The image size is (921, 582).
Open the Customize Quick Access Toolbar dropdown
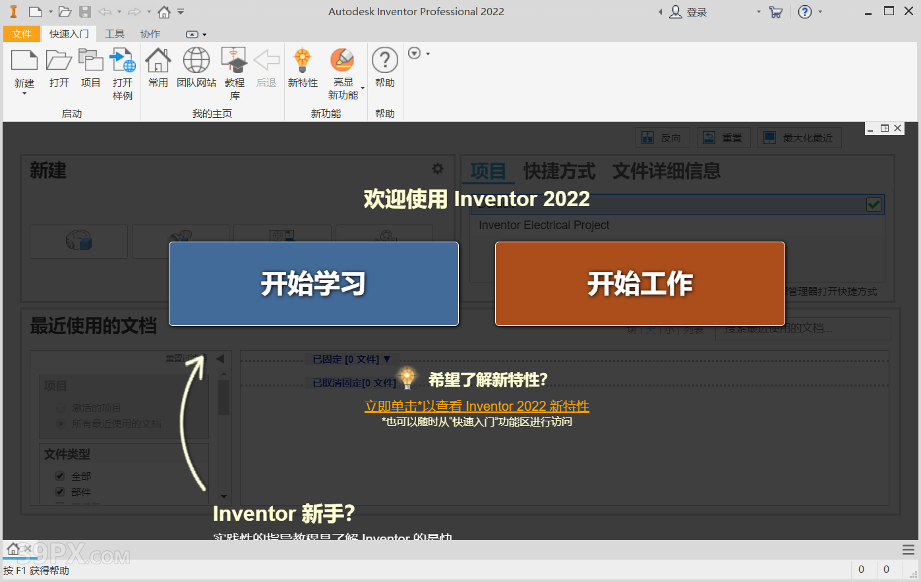181,12
